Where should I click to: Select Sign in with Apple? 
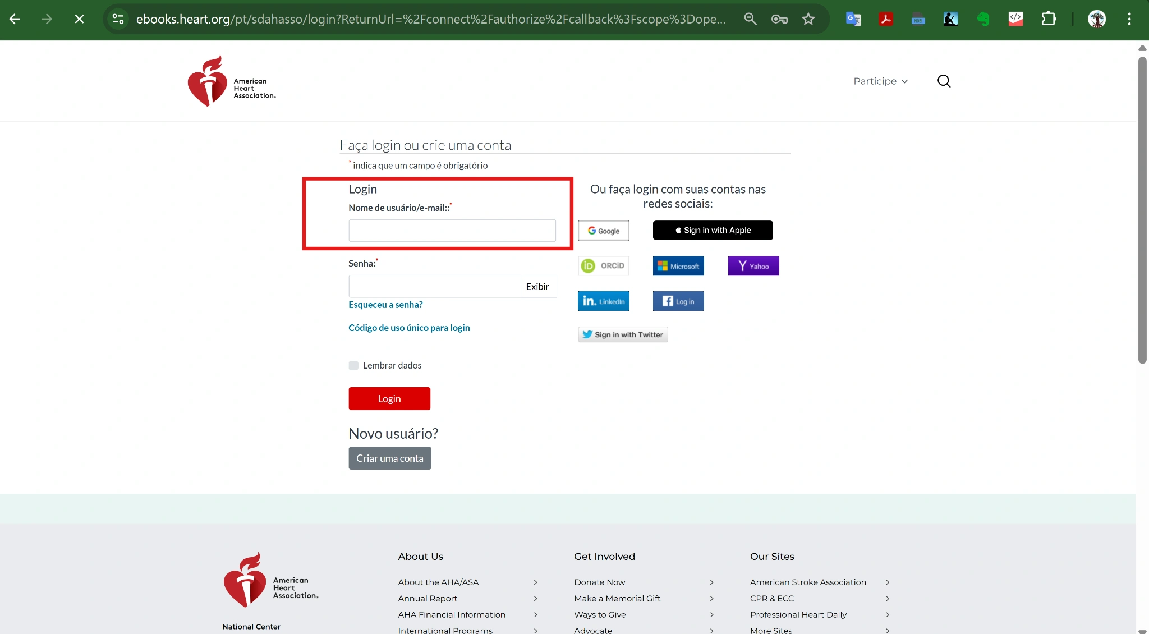click(713, 230)
